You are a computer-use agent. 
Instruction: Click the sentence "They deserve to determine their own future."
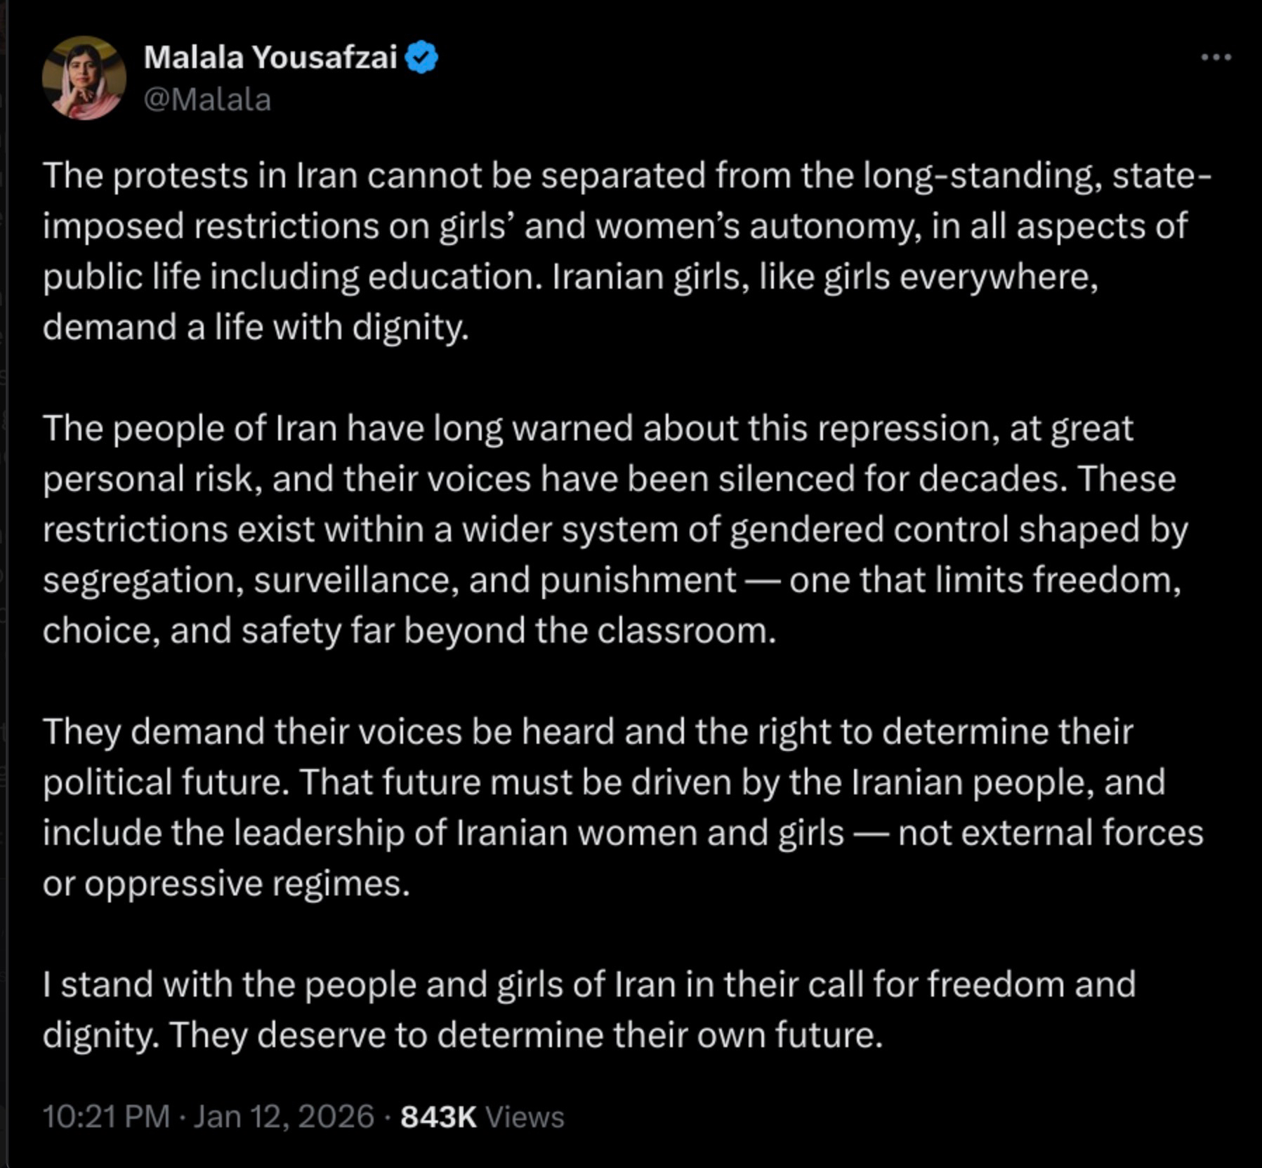[x=525, y=1035]
